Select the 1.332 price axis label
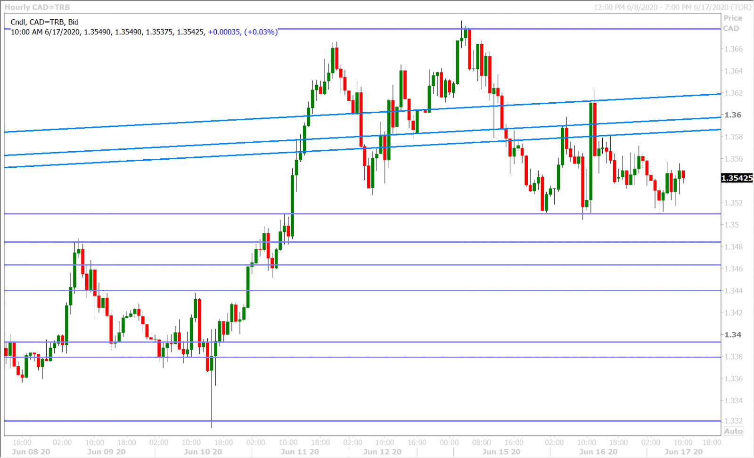 click(x=733, y=421)
